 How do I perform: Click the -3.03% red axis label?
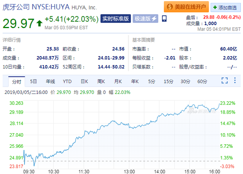pos(227,166)
